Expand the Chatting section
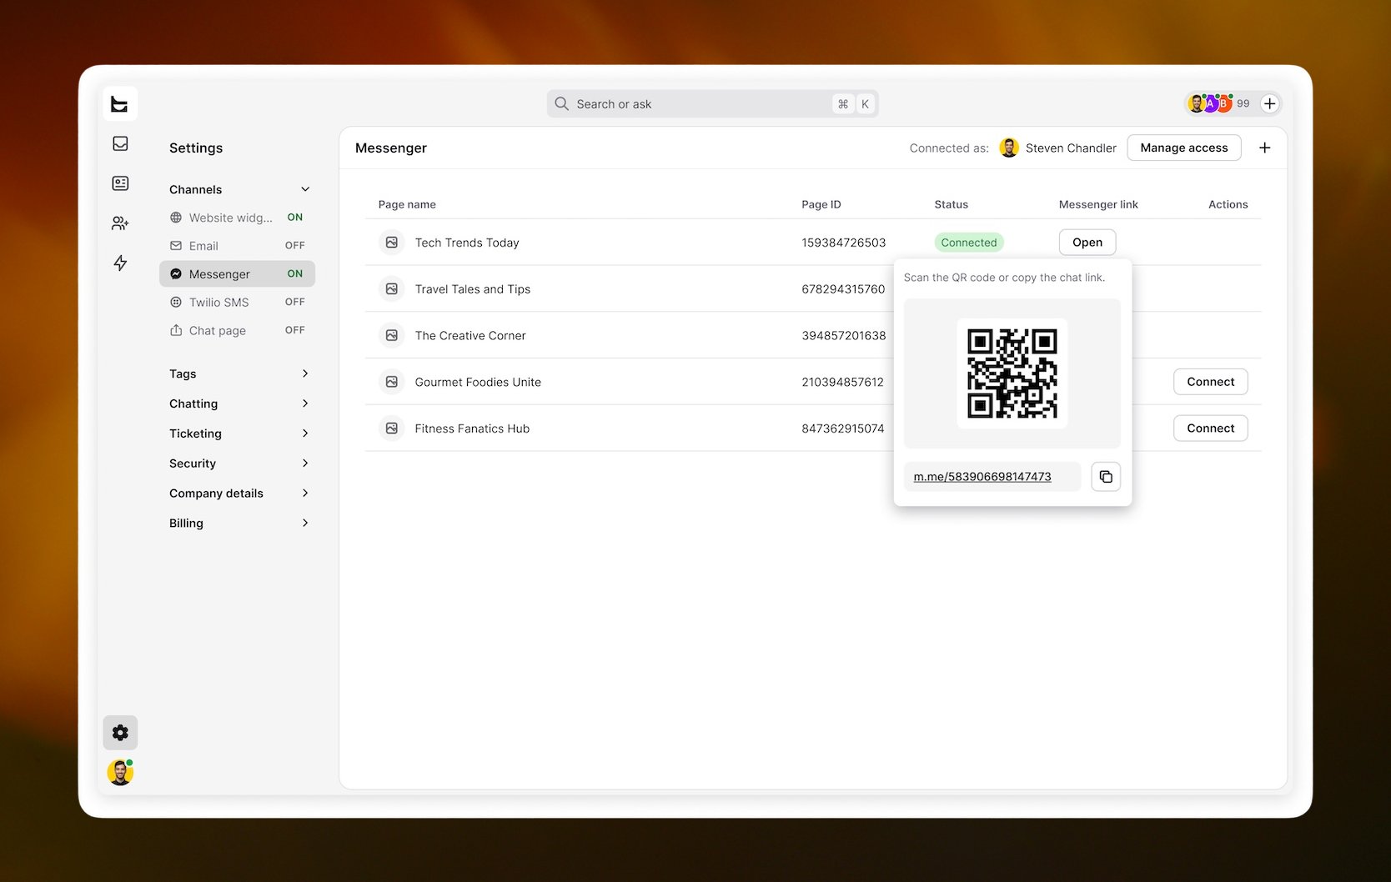This screenshot has height=882, width=1391. [239, 403]
